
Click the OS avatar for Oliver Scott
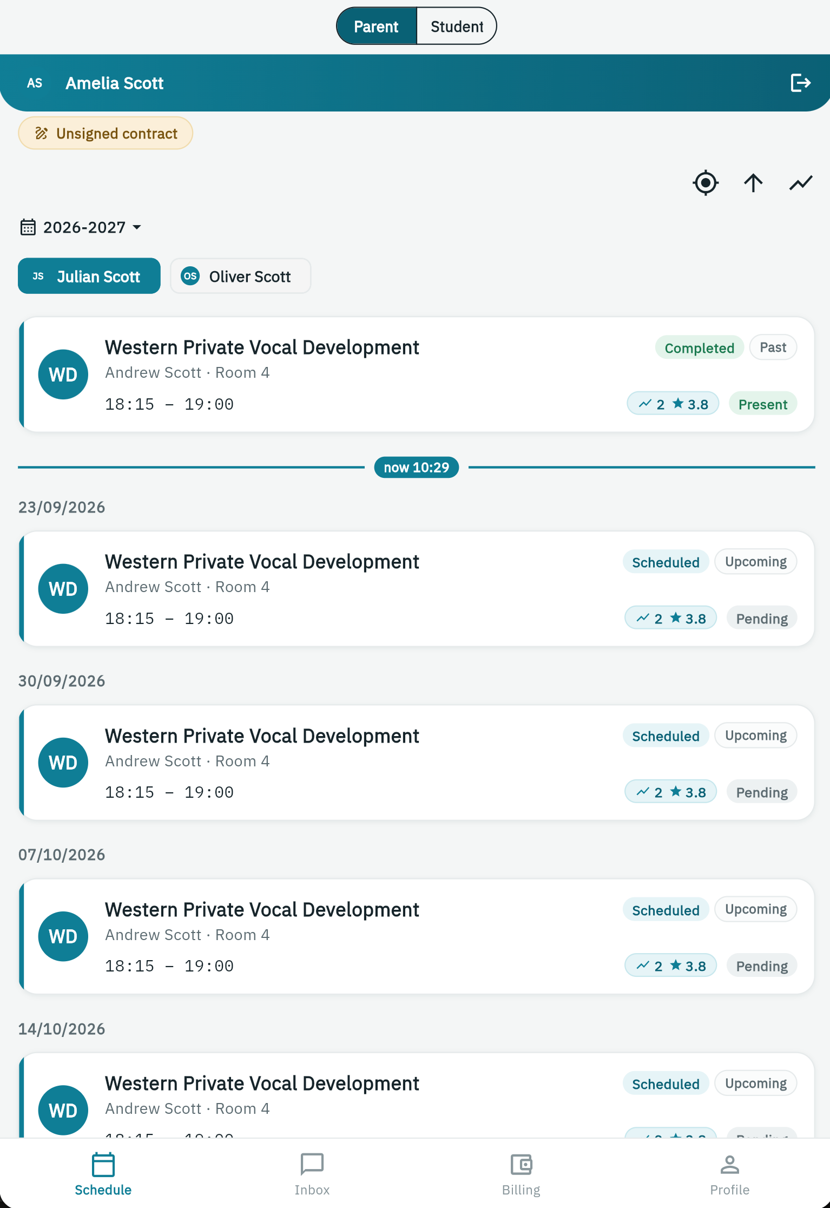click(190, 276)
